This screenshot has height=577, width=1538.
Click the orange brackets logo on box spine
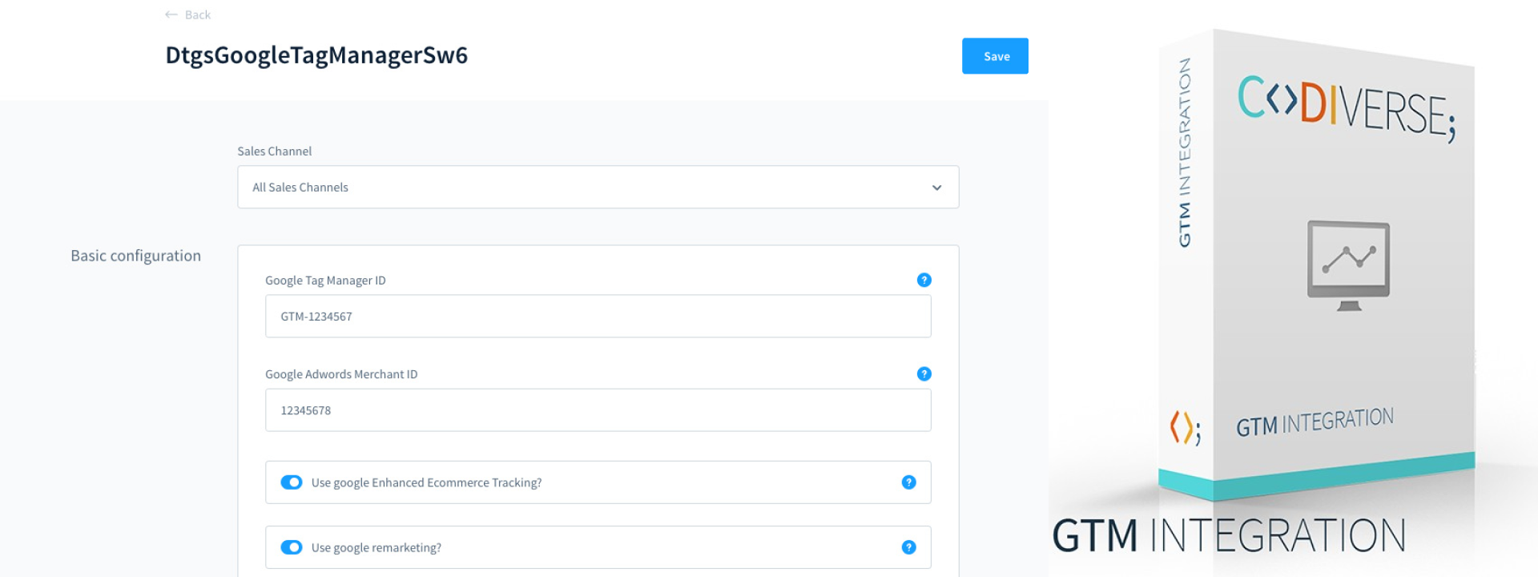pyautogui.click(x=1185, y=427)
